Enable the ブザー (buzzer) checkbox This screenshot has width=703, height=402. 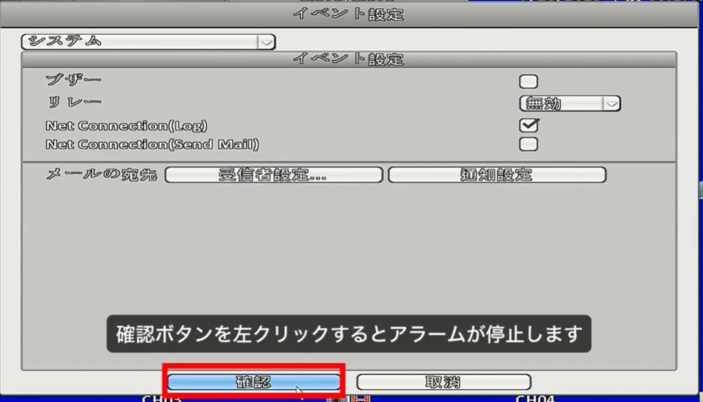click(528, 82)
